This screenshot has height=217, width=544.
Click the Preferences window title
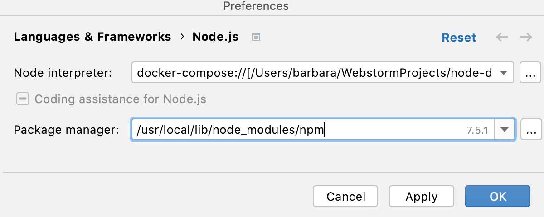click(256, 6)
